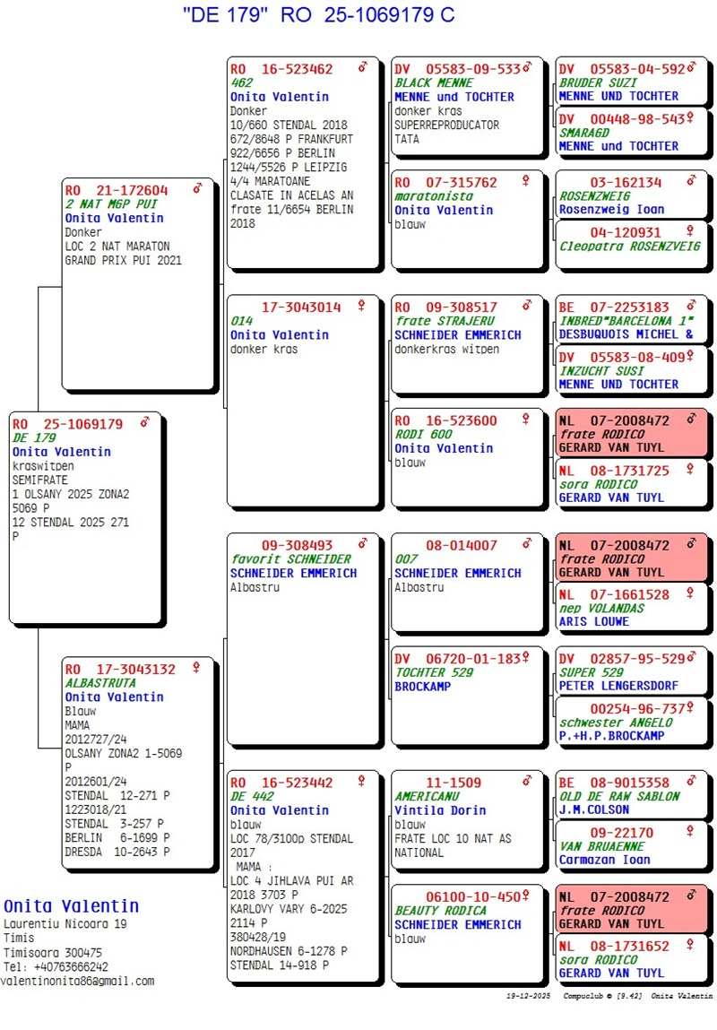717x1030 pixels.
Task: Click female symbol beside 17-3043014
Action: [362, 307]
